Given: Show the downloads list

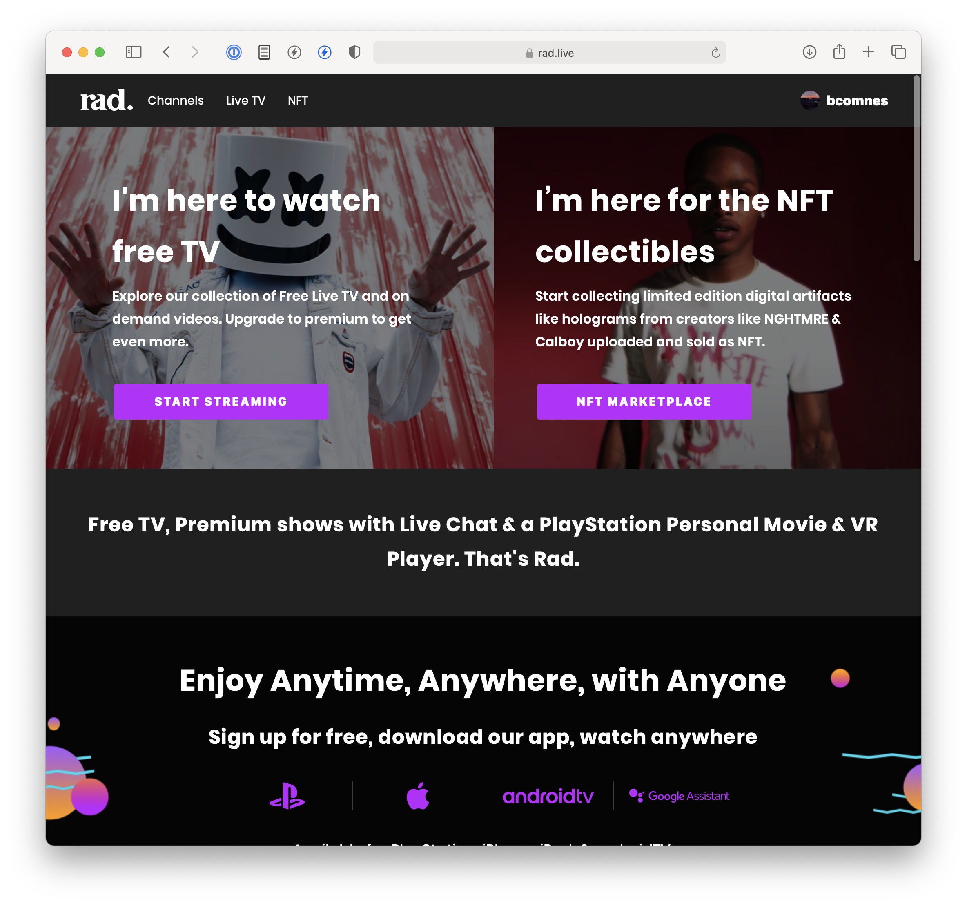Looking at the screenshot, I should click(x=809, y=52).
